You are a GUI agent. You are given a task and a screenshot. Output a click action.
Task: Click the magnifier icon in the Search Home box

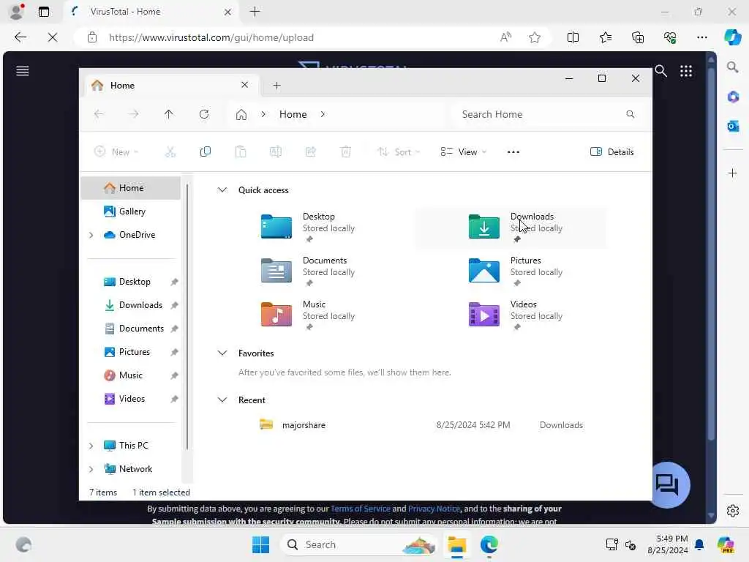click(x=630, y=114)
